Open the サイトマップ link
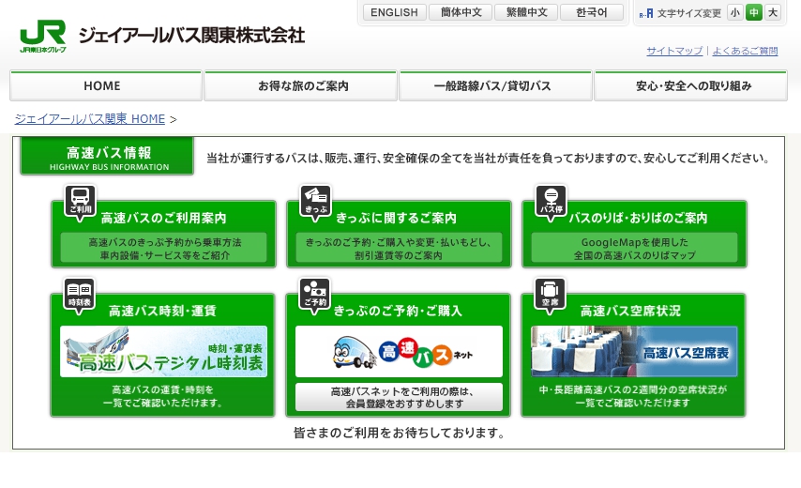This screenshot has height=488, width=801. (674, 51)
